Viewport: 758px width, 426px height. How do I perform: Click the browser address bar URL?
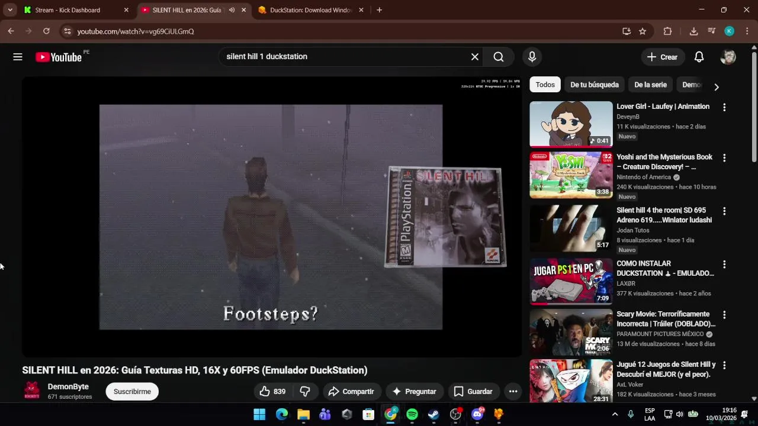tap(136, 31)
